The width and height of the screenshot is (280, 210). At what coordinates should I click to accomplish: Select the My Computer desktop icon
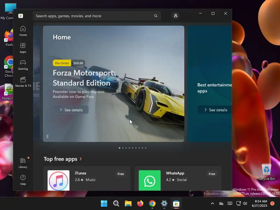pos(8,11)
